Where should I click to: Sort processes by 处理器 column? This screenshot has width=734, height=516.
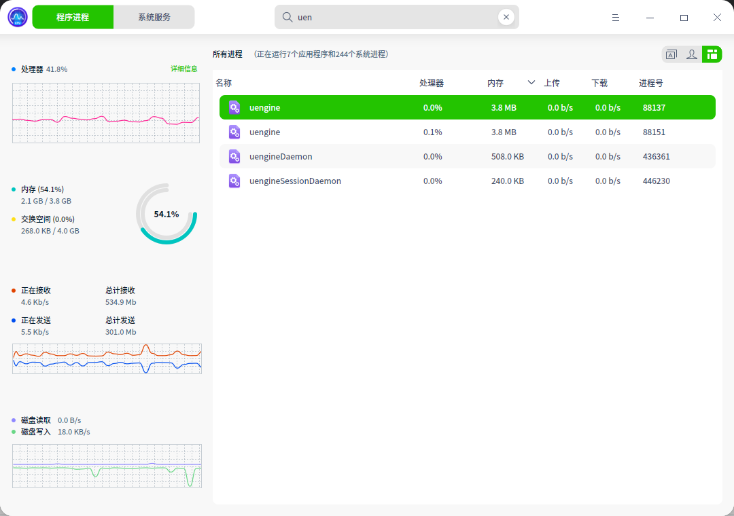432,83
